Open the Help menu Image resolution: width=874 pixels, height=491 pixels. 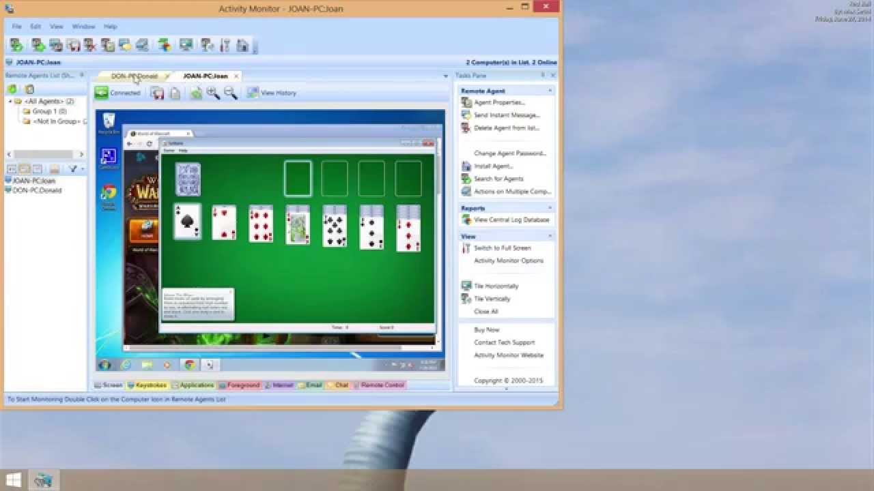(x=111, y=27)
